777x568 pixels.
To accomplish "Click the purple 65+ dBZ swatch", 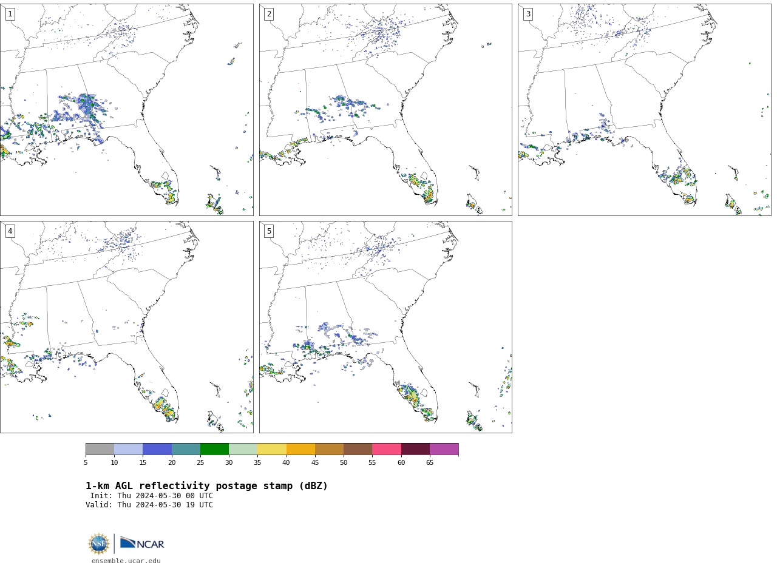I will click(x=444, y=449).
